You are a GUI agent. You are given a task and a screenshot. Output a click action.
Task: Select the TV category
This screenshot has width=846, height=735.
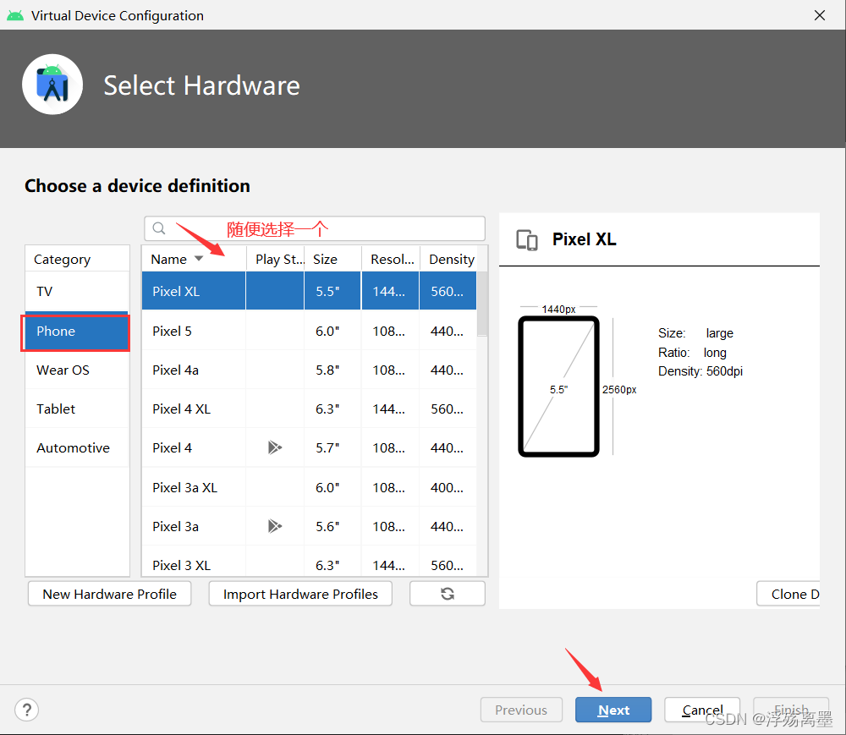point(77,291)
